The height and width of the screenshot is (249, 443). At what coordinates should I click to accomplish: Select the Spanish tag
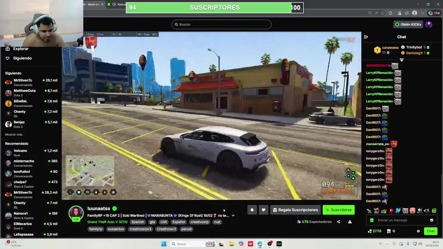pyautogui.click(x=137, y=222)
